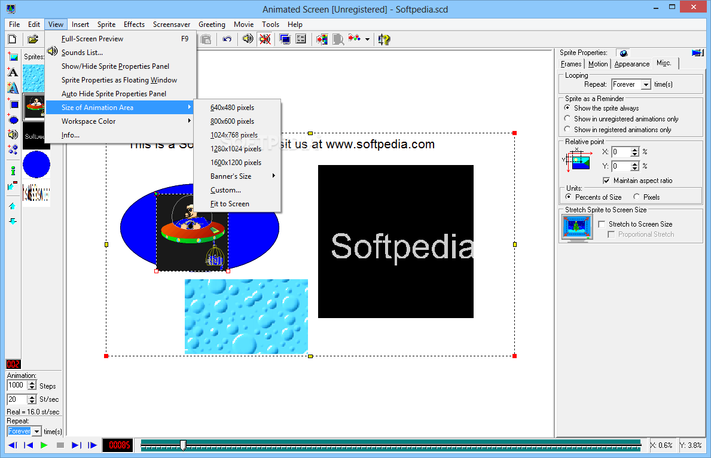This screenshot has height=458, width=711.
Task: Click the animation Steps spinner arrows
Action: click(x=32, y=386)
